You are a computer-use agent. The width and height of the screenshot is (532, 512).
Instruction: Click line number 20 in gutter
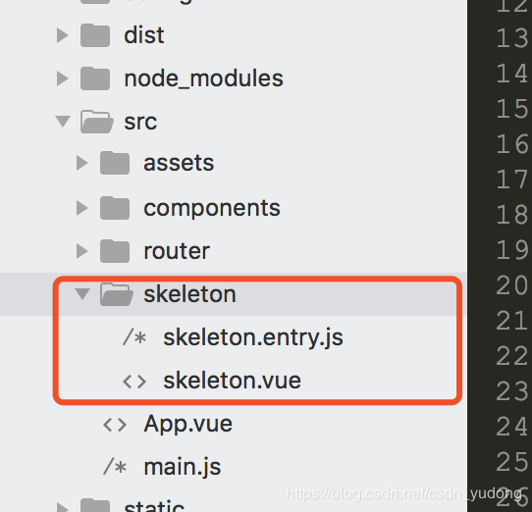pos(512,285)
